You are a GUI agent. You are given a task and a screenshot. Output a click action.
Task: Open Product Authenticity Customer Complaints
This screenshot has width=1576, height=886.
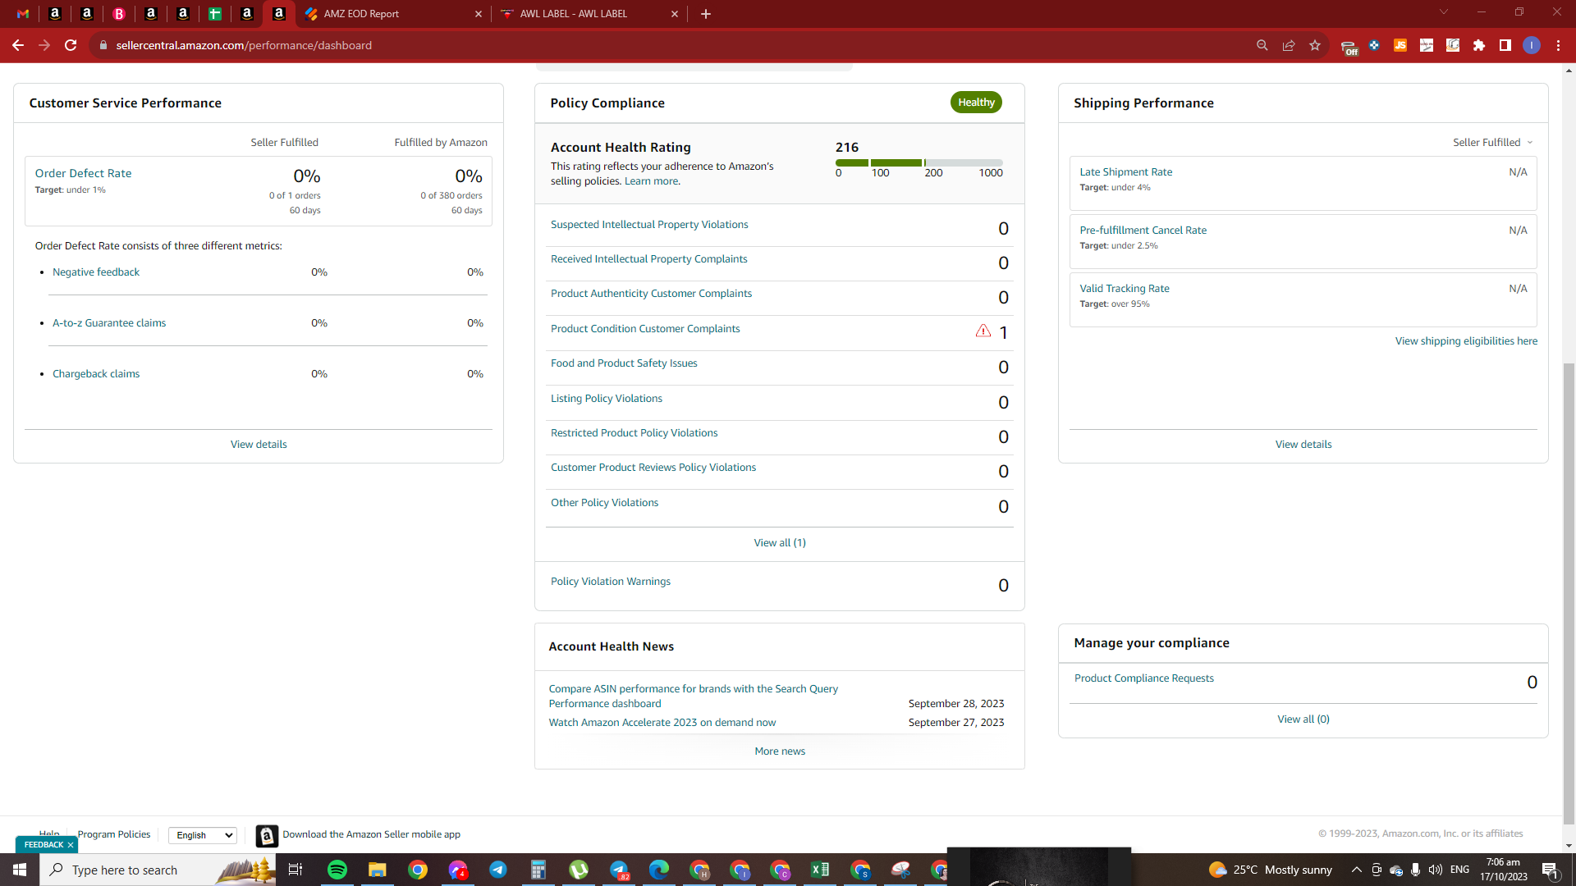pos(651,294)
